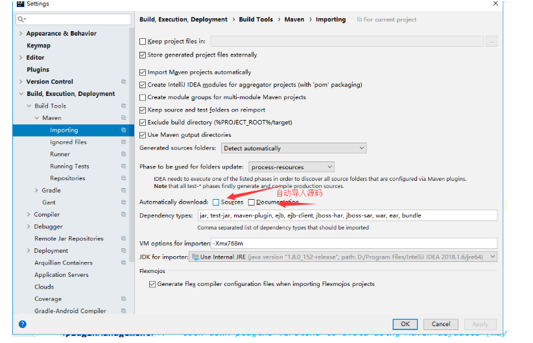Viewport: 533px width, 343px height.
Task: Expand the Compiler node
Action: point(29,215)
